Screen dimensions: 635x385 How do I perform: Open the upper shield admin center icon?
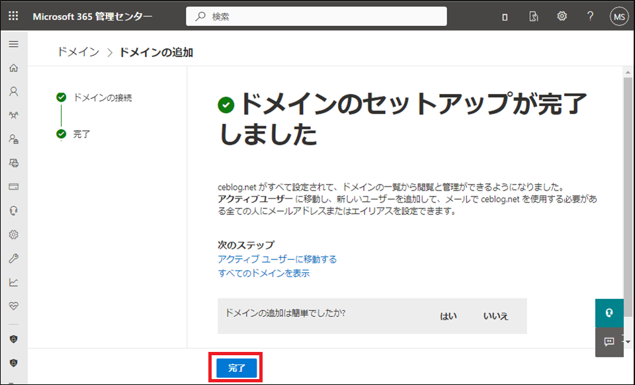pos(13,339)
